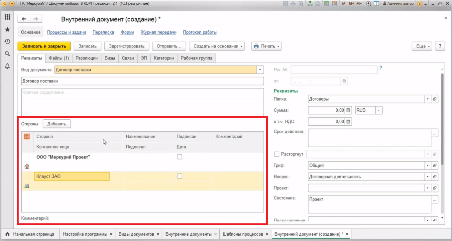Open calendar picker next to date field
452x241 pixels.
point(344,81)
